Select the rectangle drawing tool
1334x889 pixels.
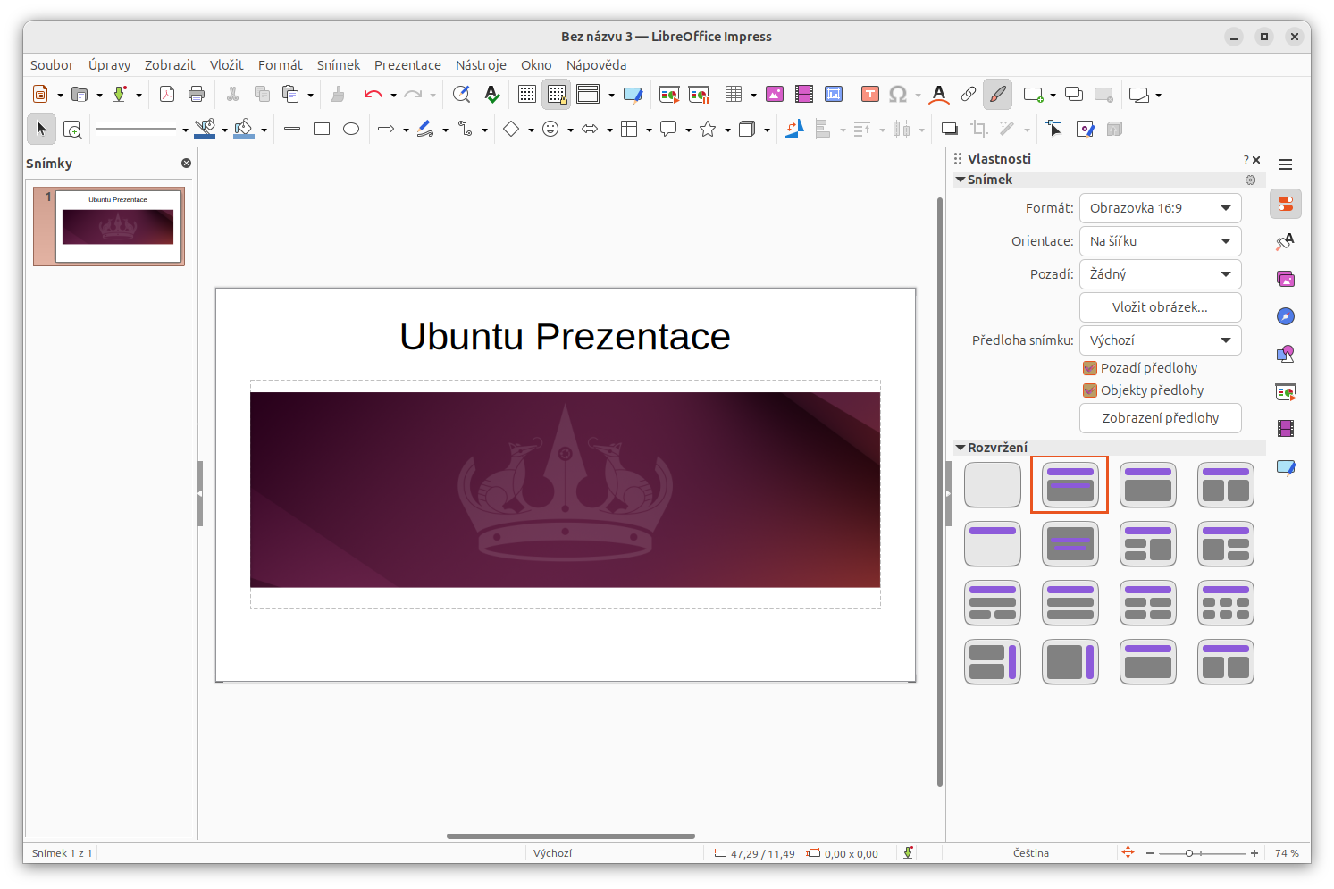click(322, 129)
